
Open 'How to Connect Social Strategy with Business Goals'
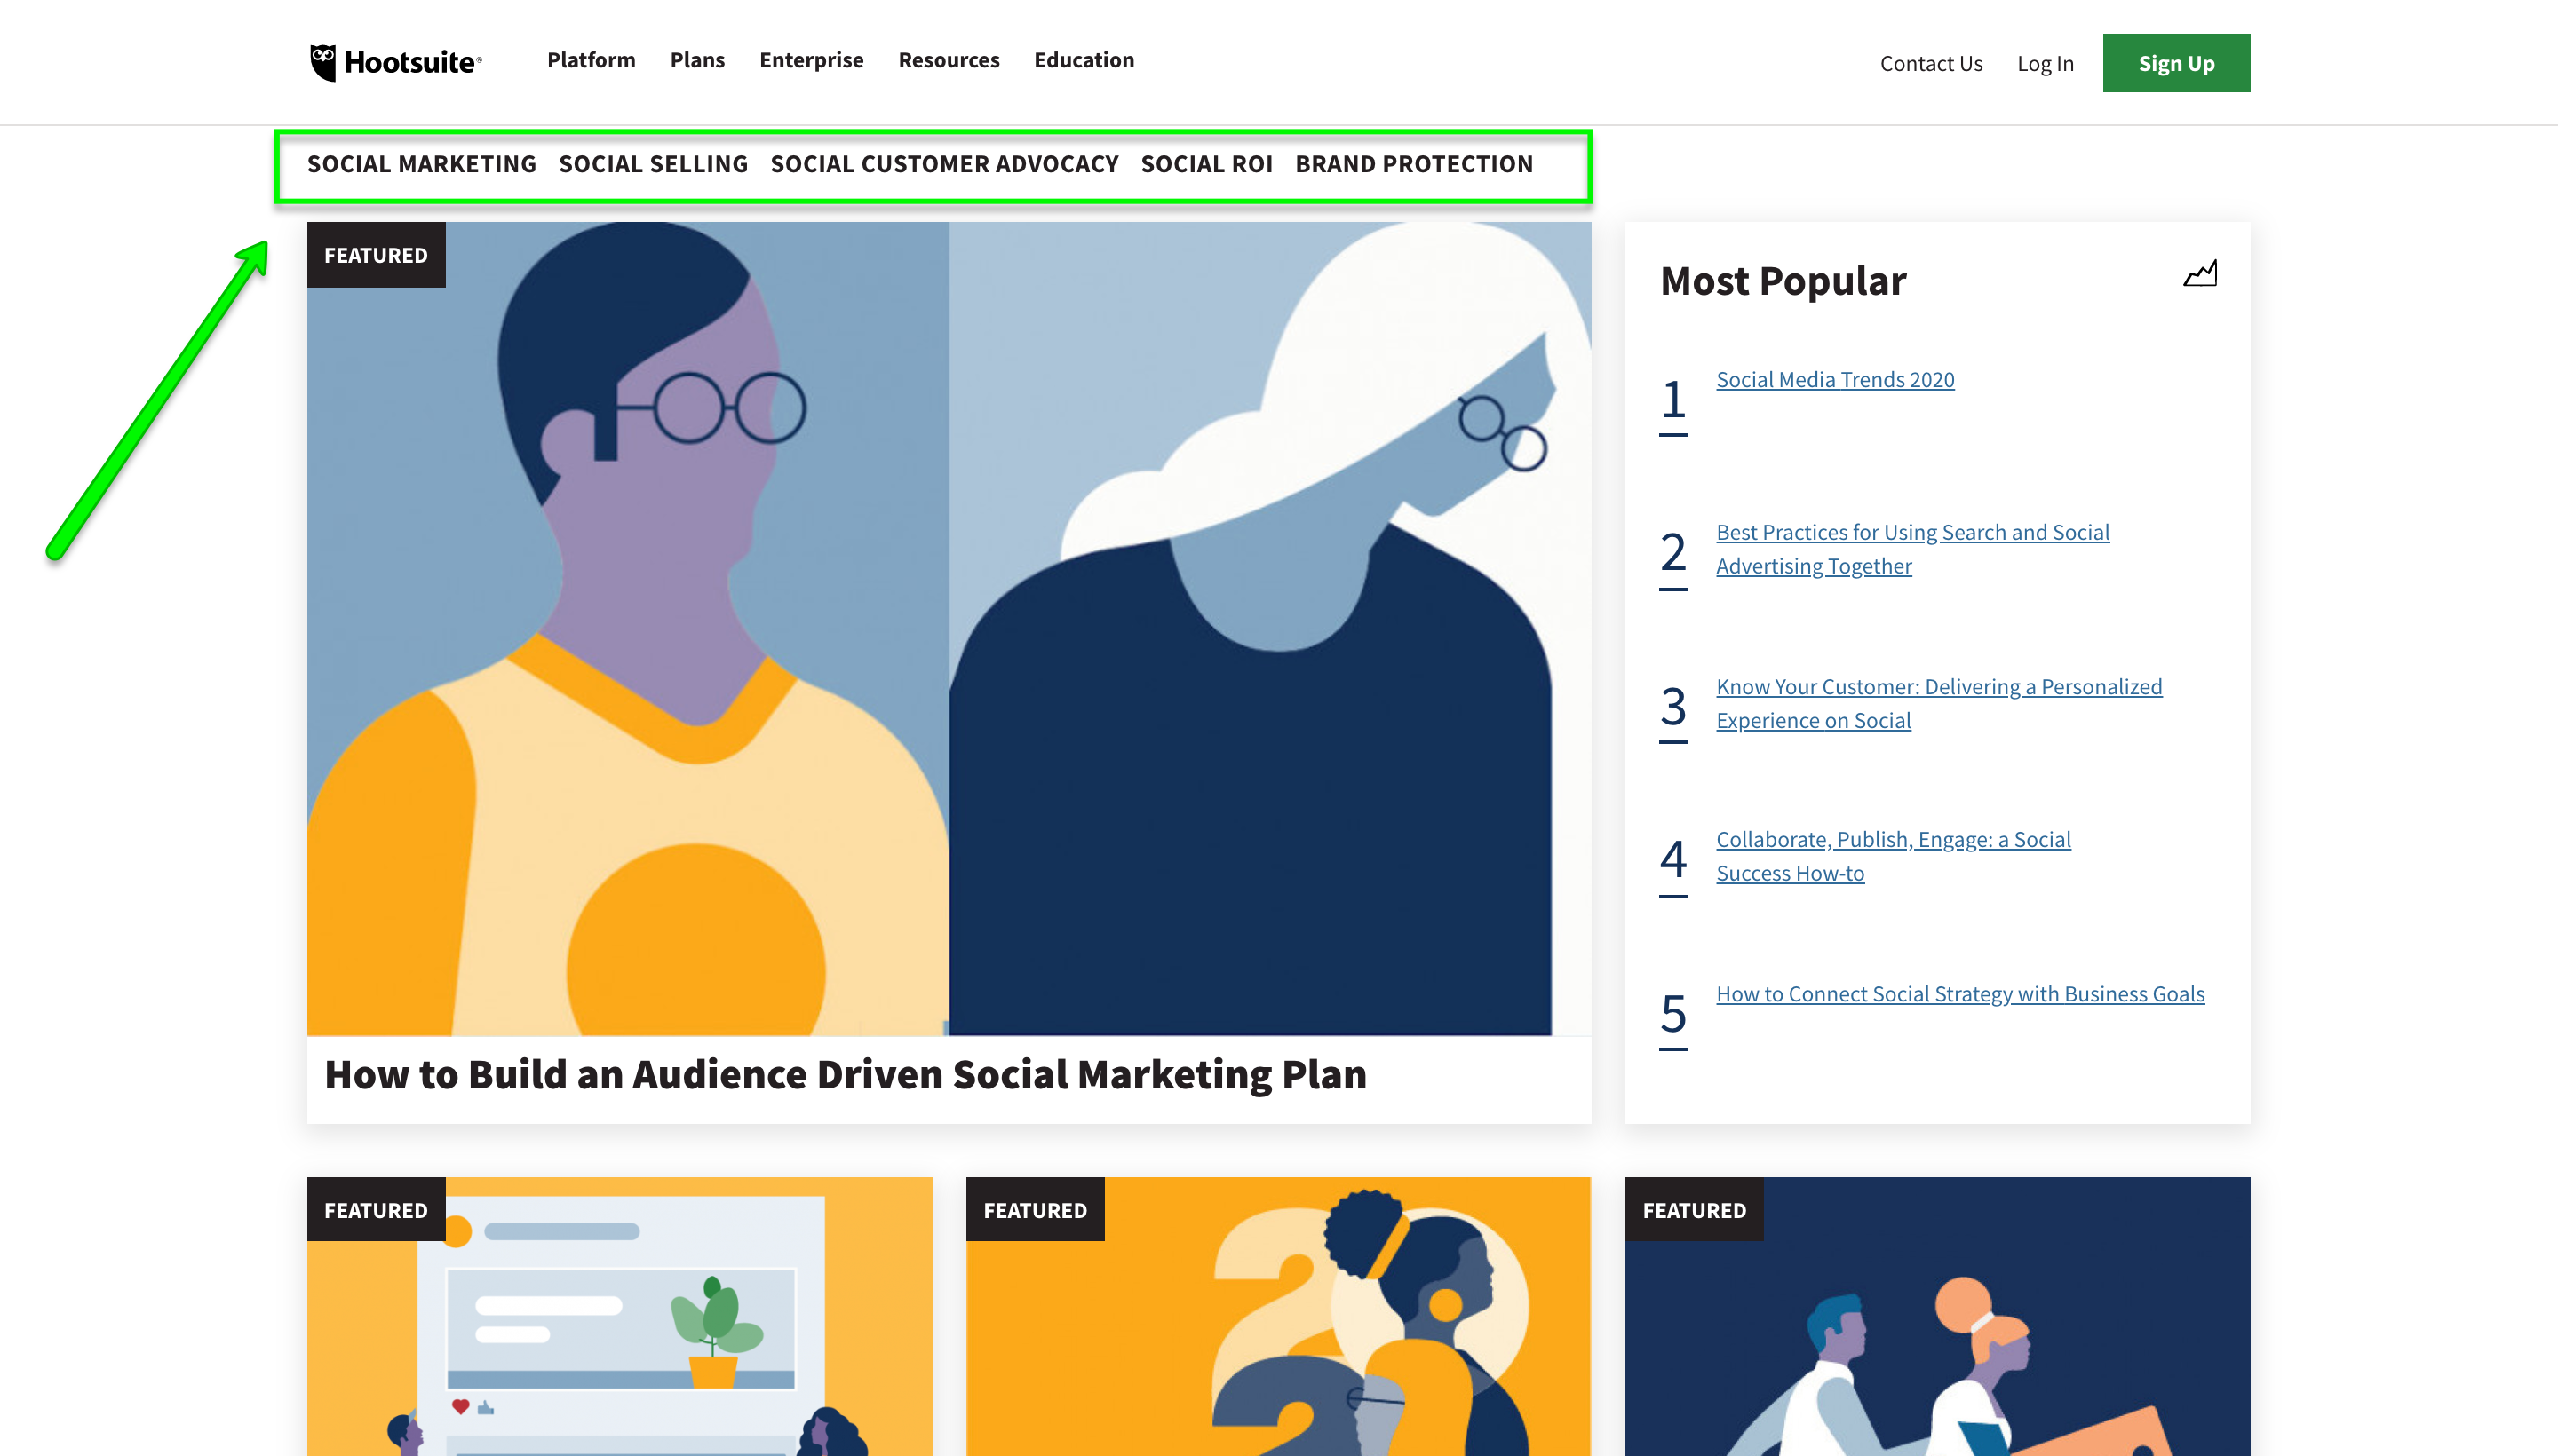1959,994
